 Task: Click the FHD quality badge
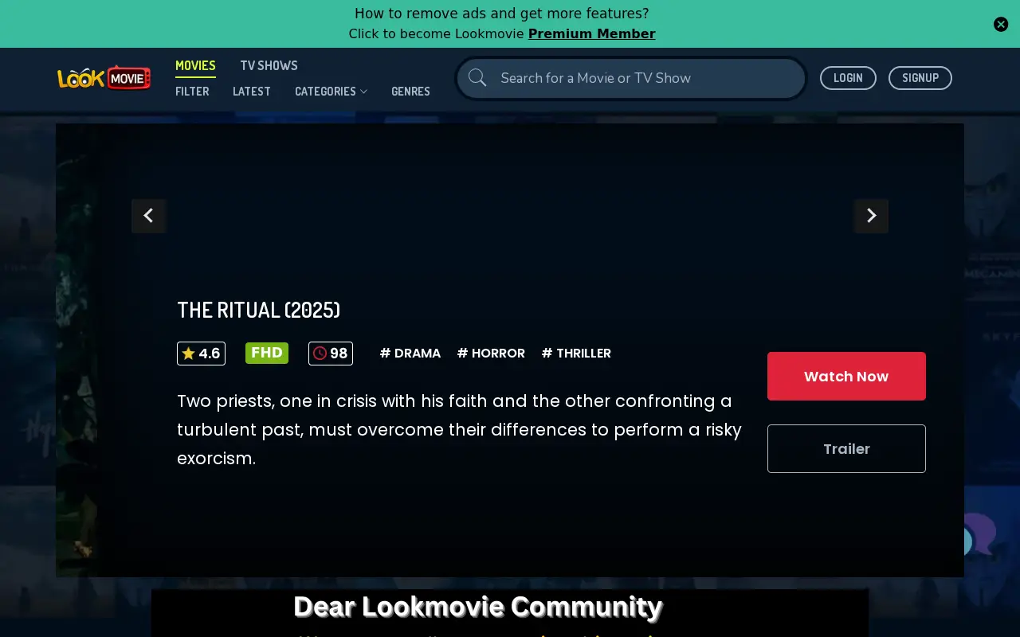point(267,353)
